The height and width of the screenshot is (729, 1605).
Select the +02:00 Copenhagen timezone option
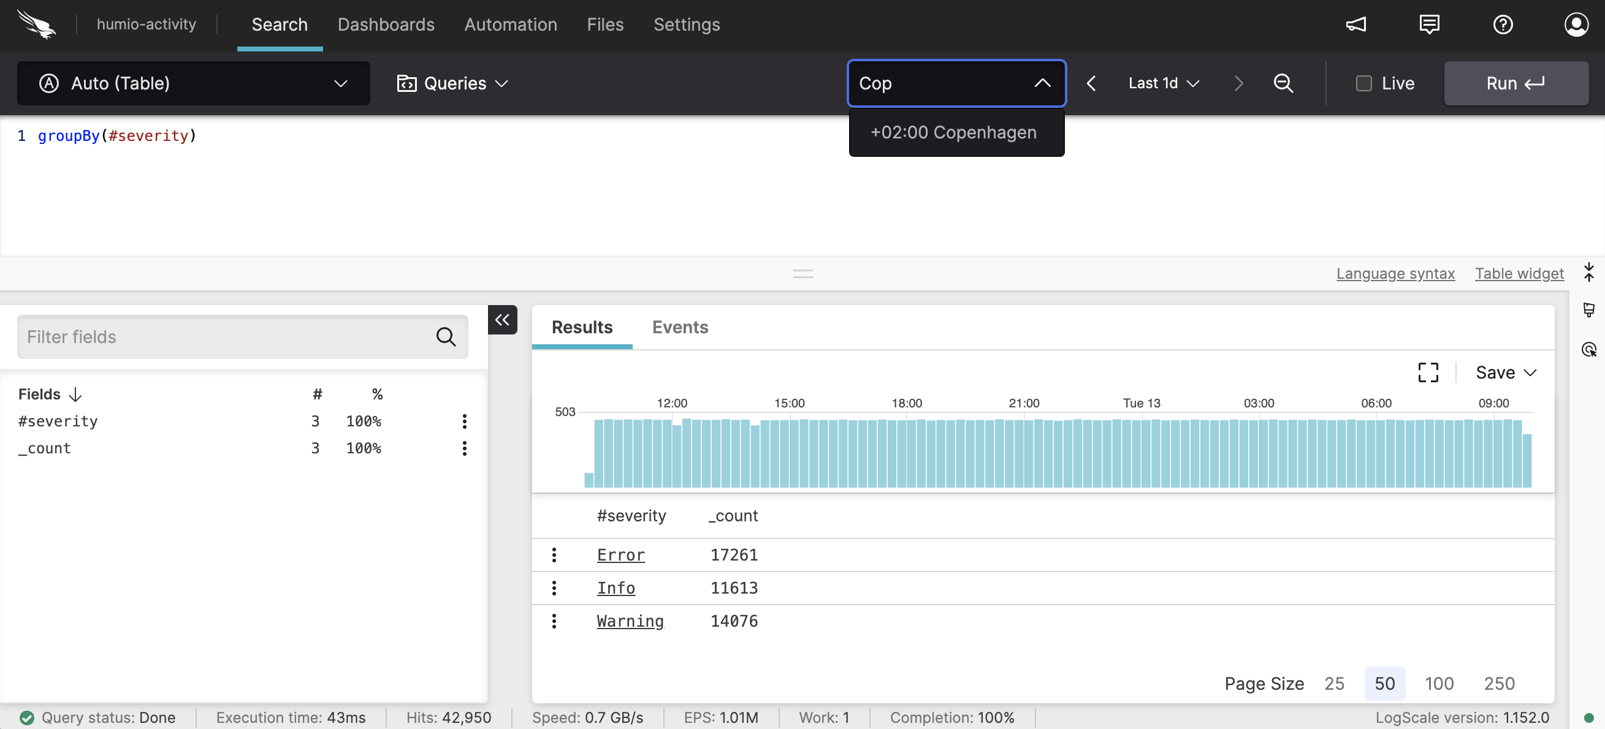pyautogui.click(x=953, y=132)
